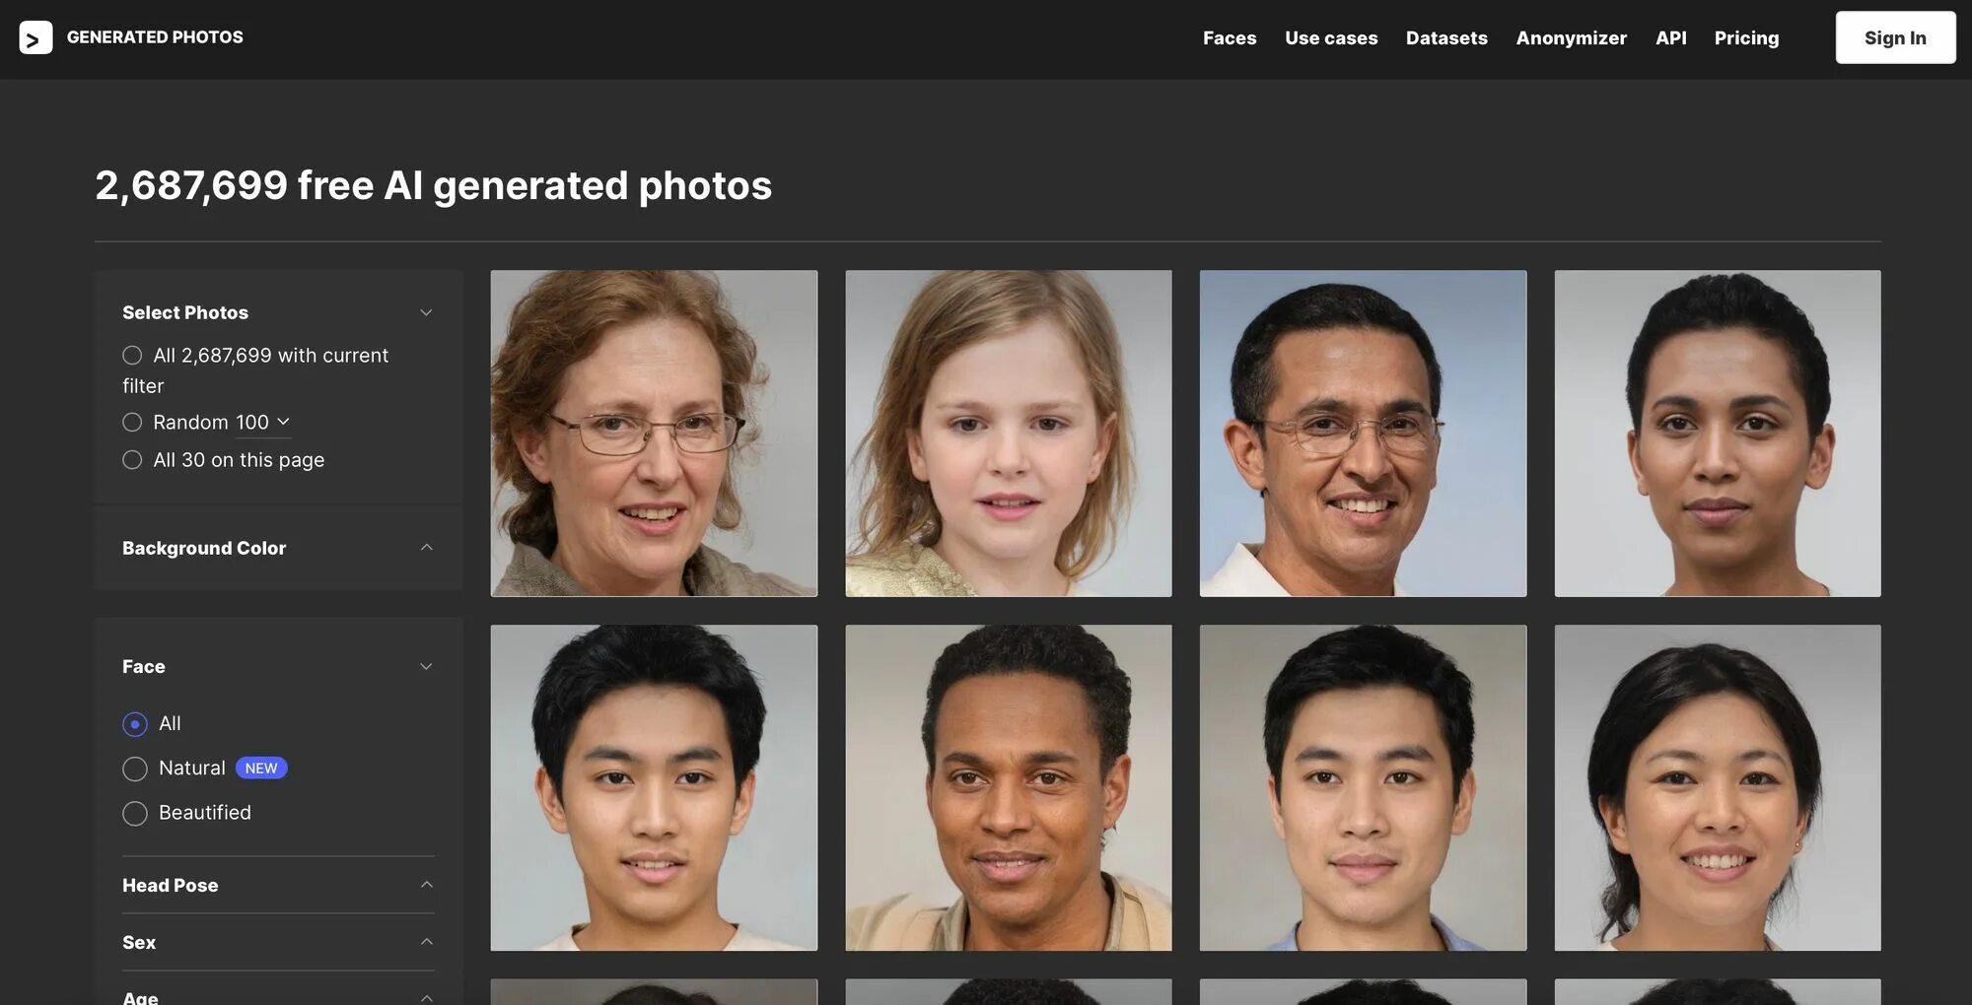Viewport: 1972px width, 1005px height.
Task: Choose the Natural face option
Action: point(135,769)
